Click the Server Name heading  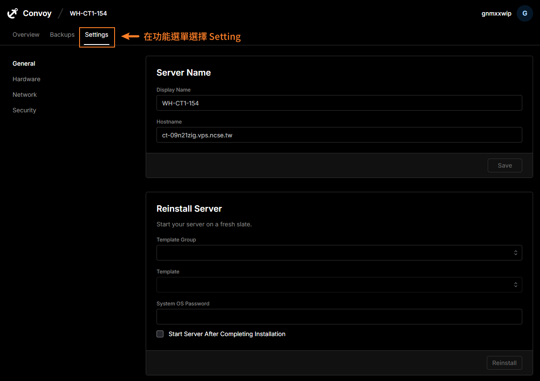pos(184,73)
